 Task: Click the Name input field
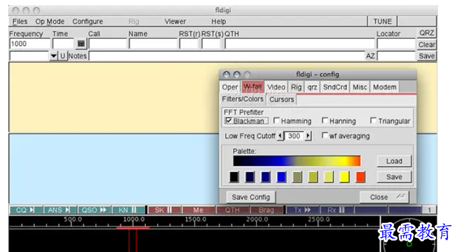pyautogui.click(x=153, y=44)
